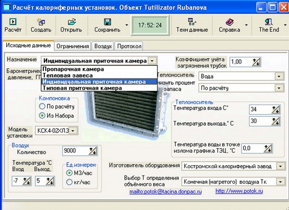289x210 pixels.
Task: Open the mailto:potok@tacina.donpac.ru link
Action: [166, 191]
